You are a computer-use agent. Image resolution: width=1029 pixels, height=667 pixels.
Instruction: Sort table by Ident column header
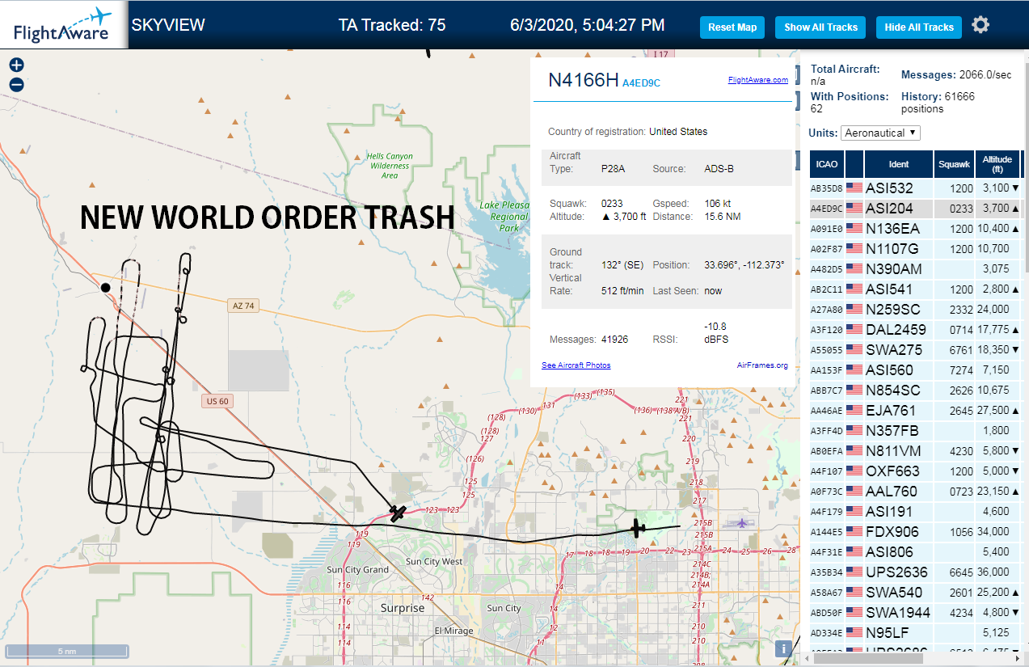[898, 164]
